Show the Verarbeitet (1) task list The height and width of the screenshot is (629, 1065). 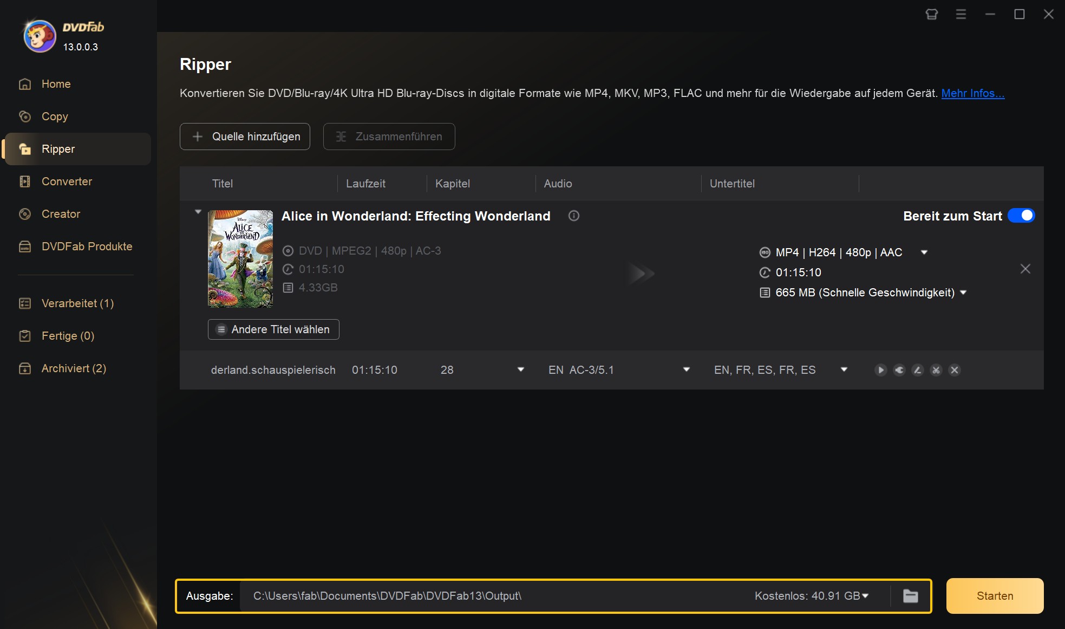[77, 303]
